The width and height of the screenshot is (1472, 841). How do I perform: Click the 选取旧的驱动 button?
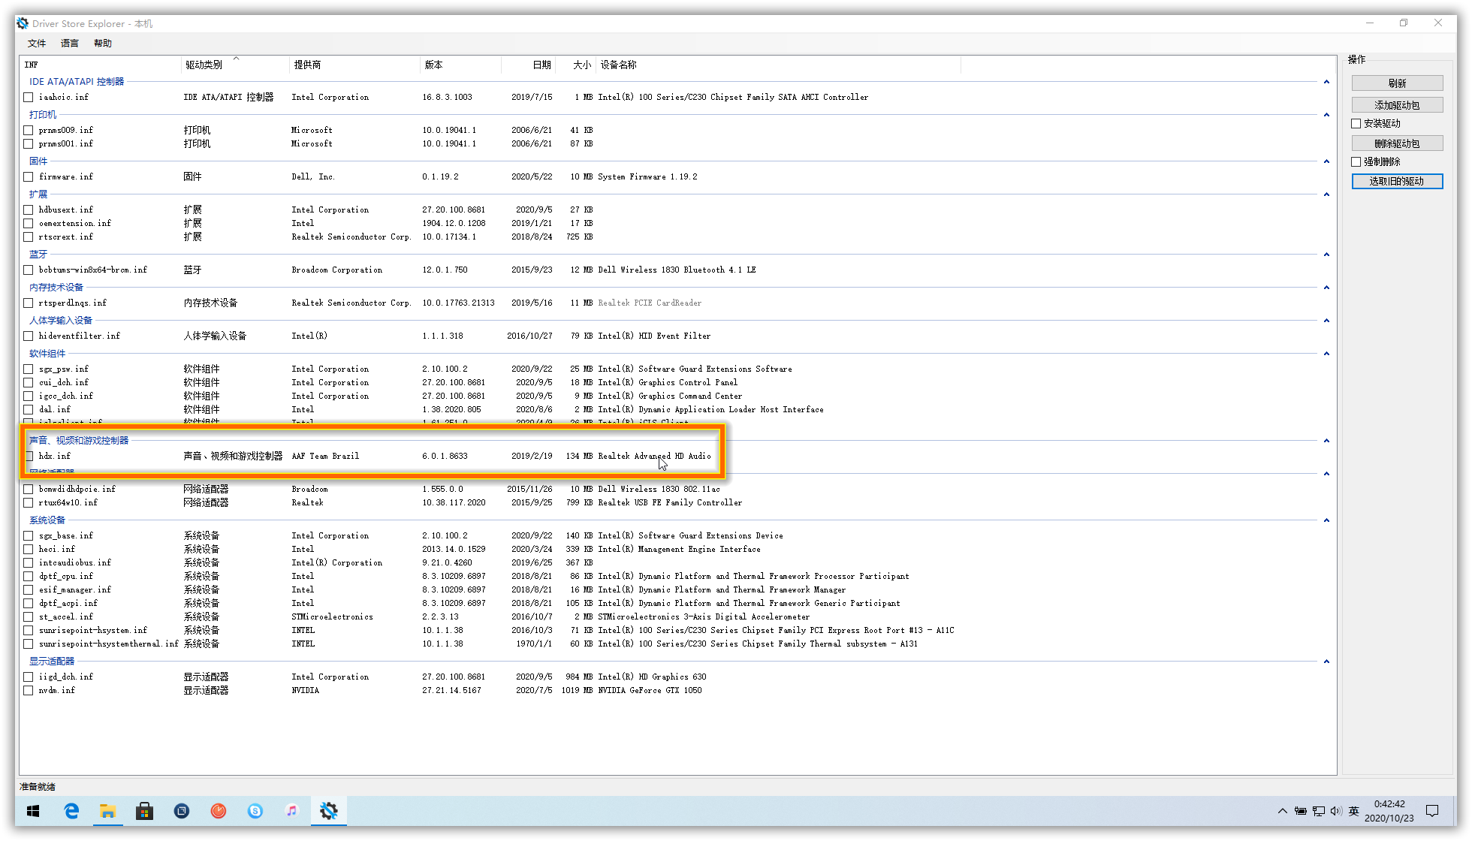pos(1397,181)
